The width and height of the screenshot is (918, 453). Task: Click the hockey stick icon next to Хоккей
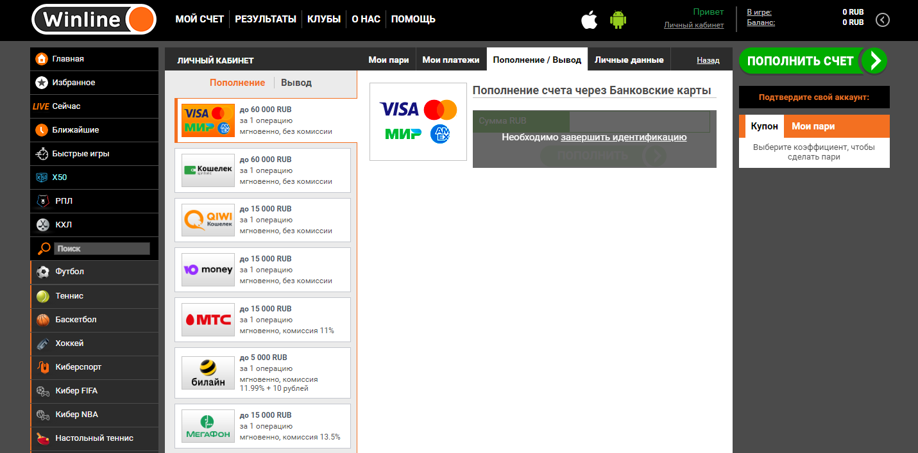tap(43, 343)
